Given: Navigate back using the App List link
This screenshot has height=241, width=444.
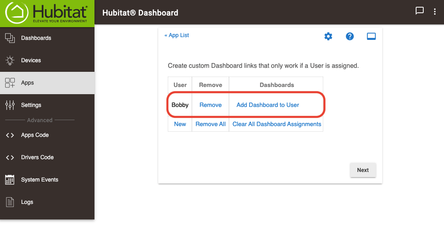Looking at the screenshot, I should 177,35.
